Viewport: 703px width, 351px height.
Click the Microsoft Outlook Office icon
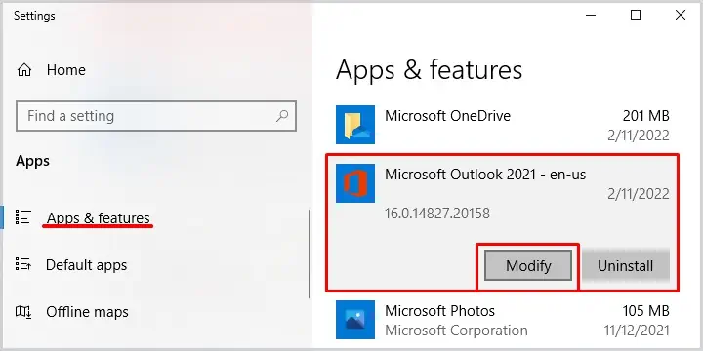[x=355, y=183]
